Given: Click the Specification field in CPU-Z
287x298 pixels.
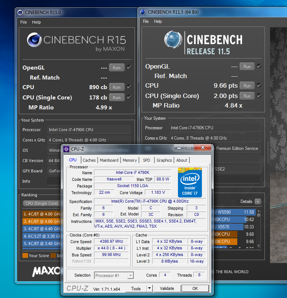Looking at the screenshot, I should (150, 201).
